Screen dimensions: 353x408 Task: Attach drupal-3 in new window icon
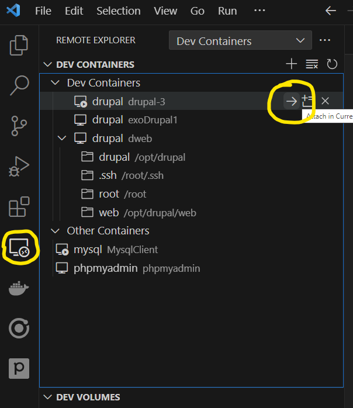307,101
